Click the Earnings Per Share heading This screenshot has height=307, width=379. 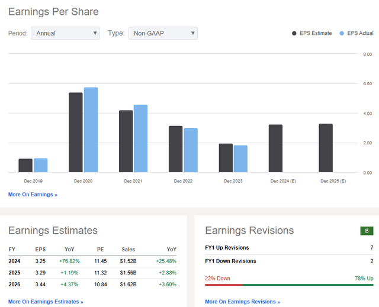click(x=53, y=12)
